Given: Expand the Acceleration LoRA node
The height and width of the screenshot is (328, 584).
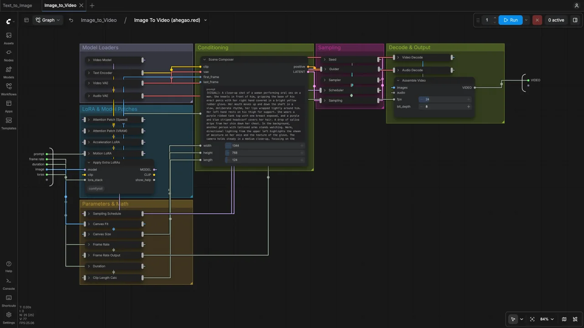Looking at the screenshot, I should point(89,142).
